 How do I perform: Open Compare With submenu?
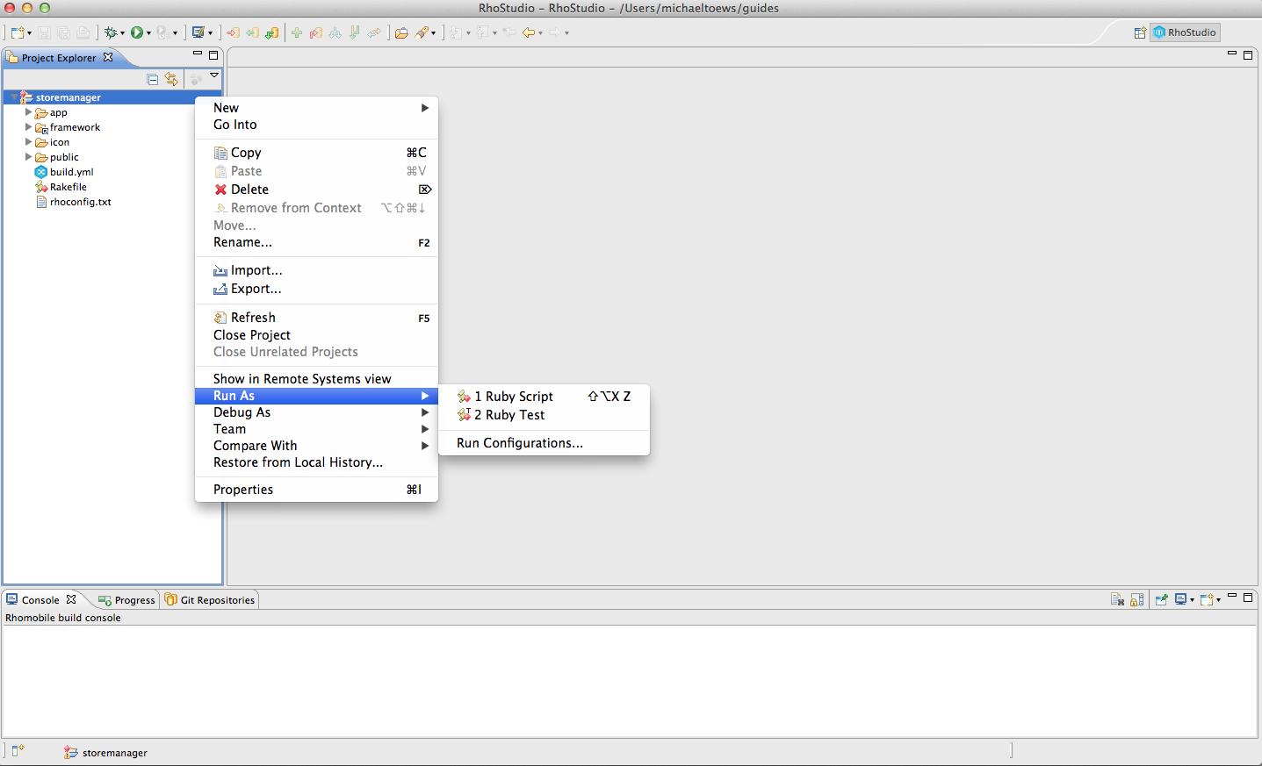tap(316, 446)
